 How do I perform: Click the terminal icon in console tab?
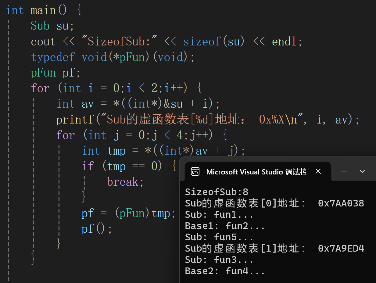click(195, 172)
